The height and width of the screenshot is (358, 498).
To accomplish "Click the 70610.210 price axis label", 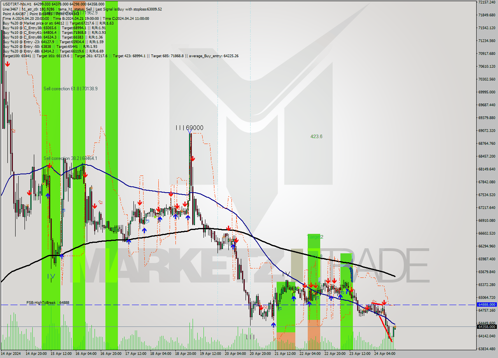I will click(486, 67).
